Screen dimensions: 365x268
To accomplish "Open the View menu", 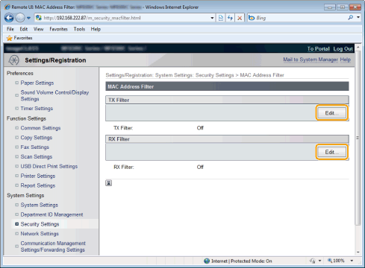I will click(38, 29).
